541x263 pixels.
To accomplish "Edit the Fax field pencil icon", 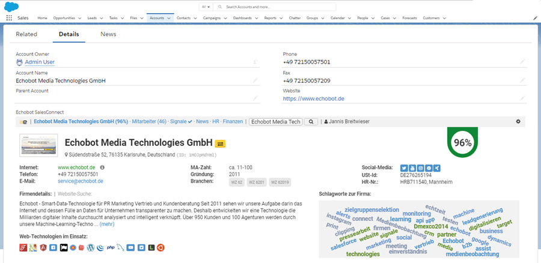I will tap(523, 80).
